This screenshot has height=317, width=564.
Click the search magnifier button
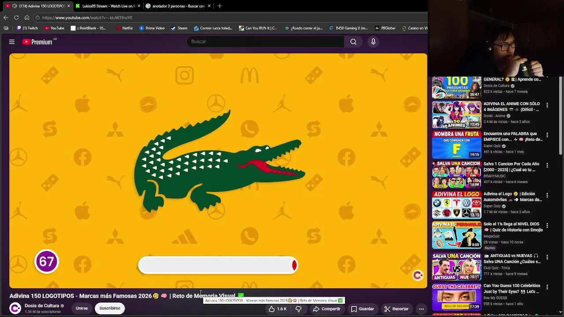[x=353, y=41]
